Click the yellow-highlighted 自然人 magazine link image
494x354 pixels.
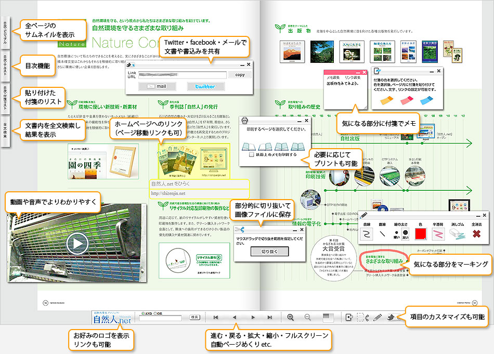click(x=194, y=161)
